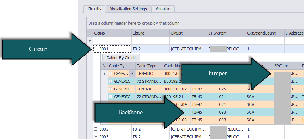Expand the first GENERIC jumper cable row
The width and height of the screenshot is (304, 139).
[x=111, y=74]
